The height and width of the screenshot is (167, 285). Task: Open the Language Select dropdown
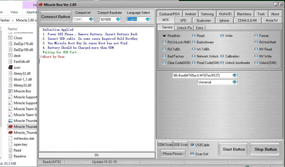pos(147,19)
